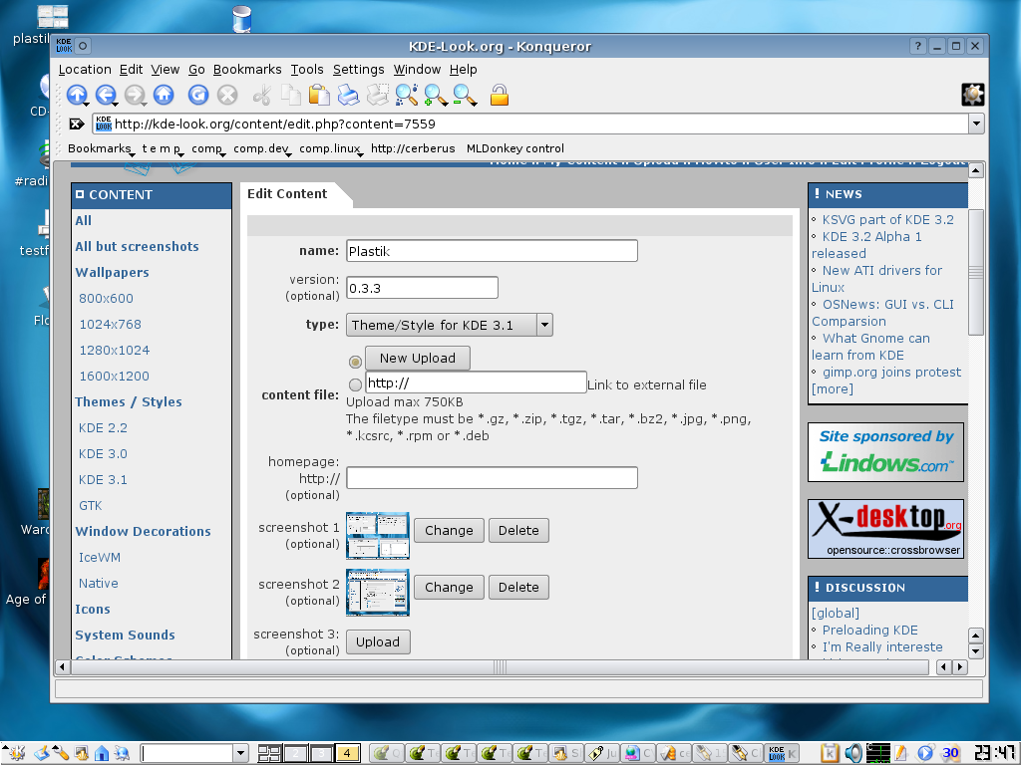The height and width of the screenshot is (765, 1021).
Task: Click the Copy icon in toolbar
Action: click(x=290, y=96)
